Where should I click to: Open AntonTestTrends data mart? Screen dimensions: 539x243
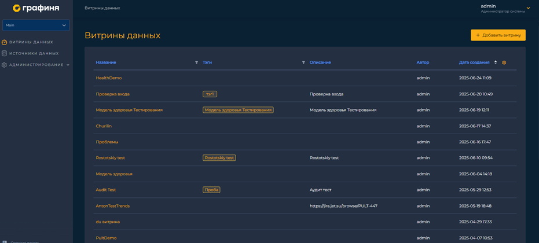pyautogui.click(x=113, y=206)
